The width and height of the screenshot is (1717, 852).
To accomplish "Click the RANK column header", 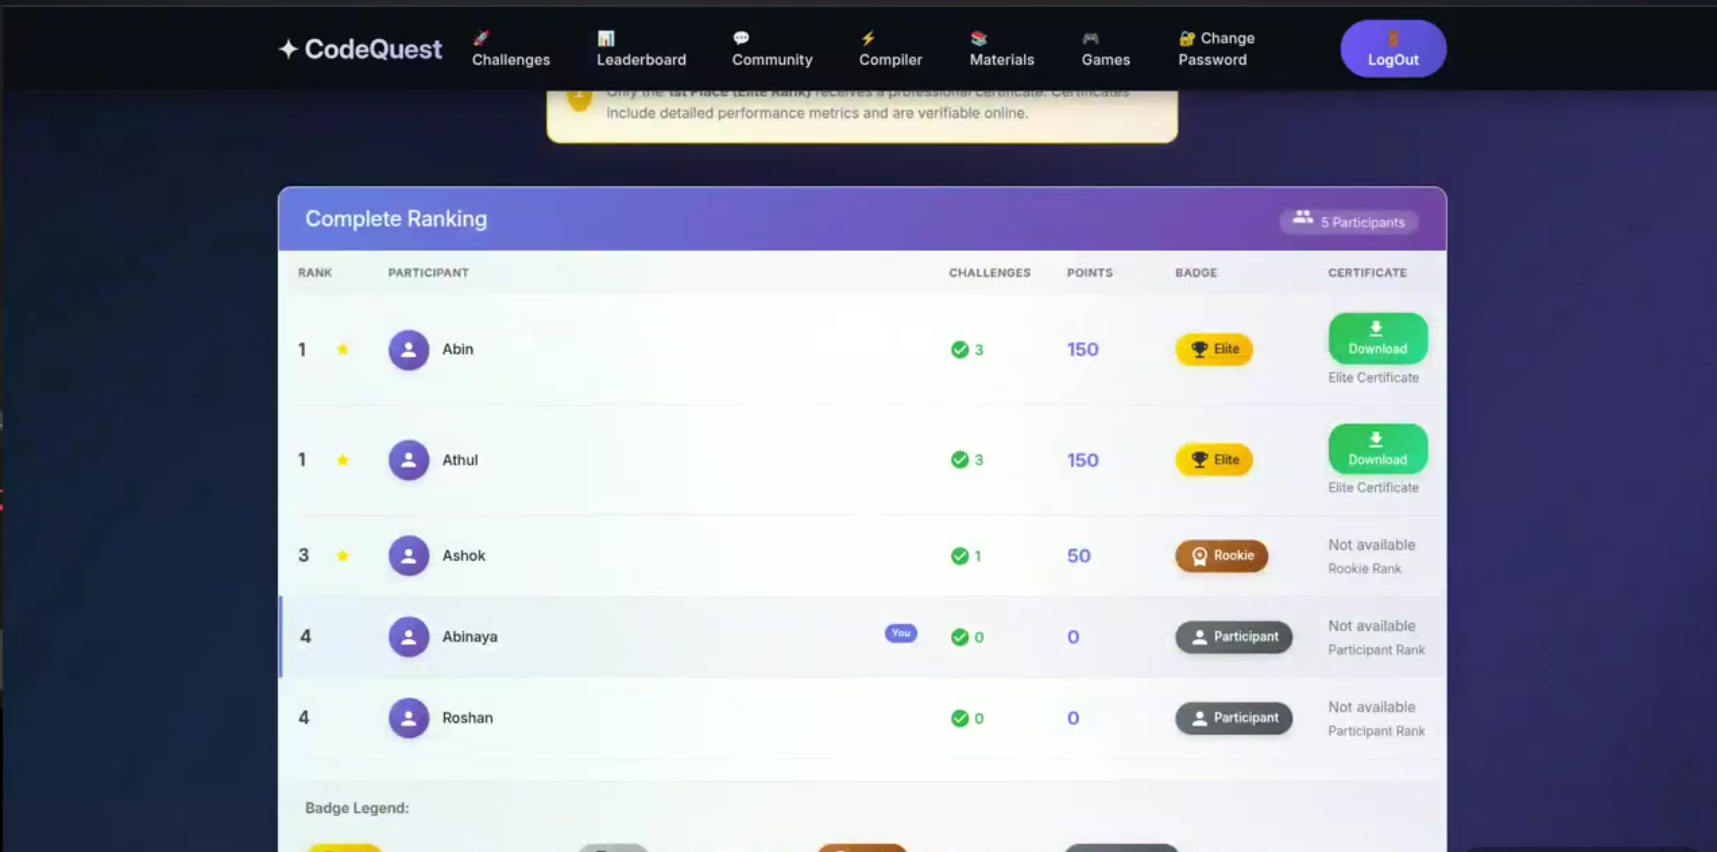I will [314, 273].
